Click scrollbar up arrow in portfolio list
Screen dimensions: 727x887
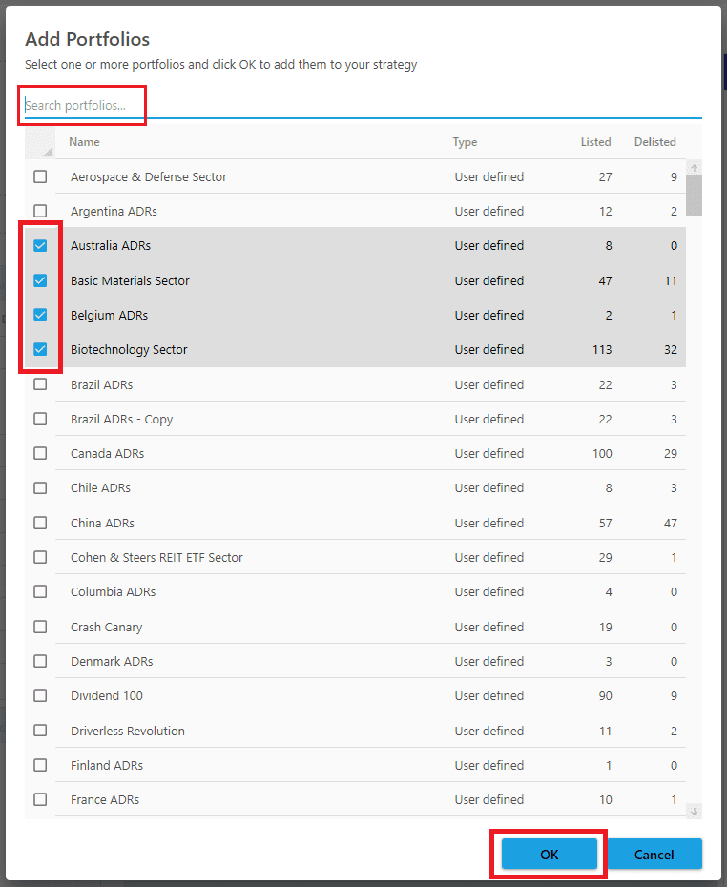point(694,168)
